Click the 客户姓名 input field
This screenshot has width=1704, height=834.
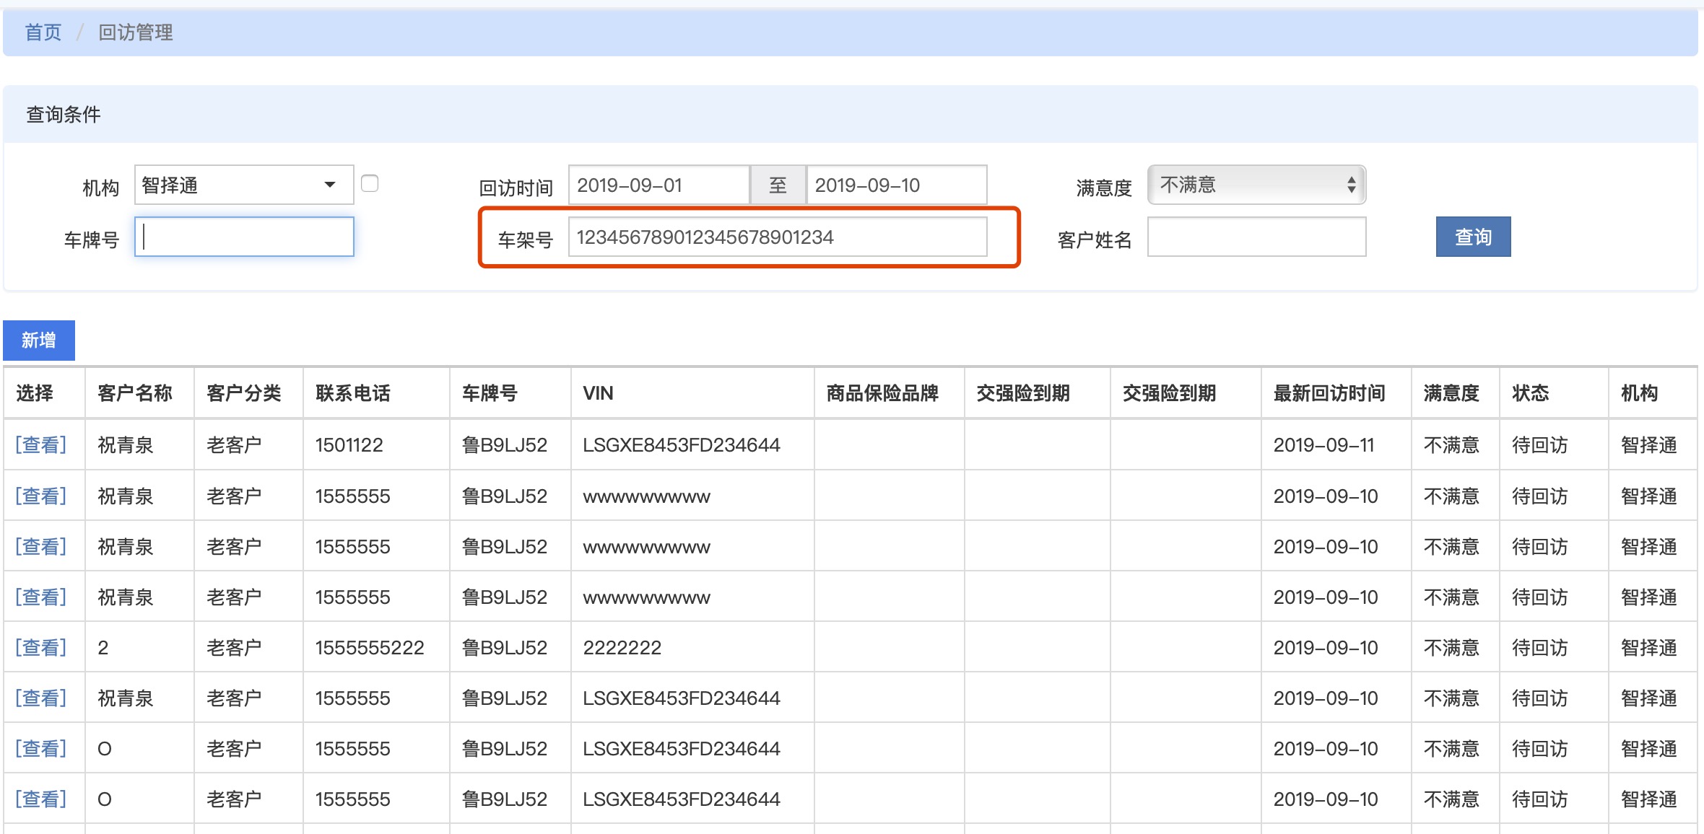pyautogui.click(x=1256, y=237)
